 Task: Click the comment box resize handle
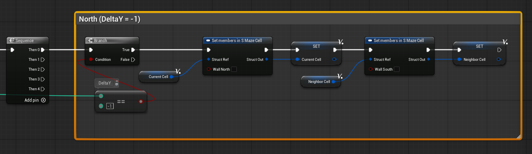coord(519,136)
